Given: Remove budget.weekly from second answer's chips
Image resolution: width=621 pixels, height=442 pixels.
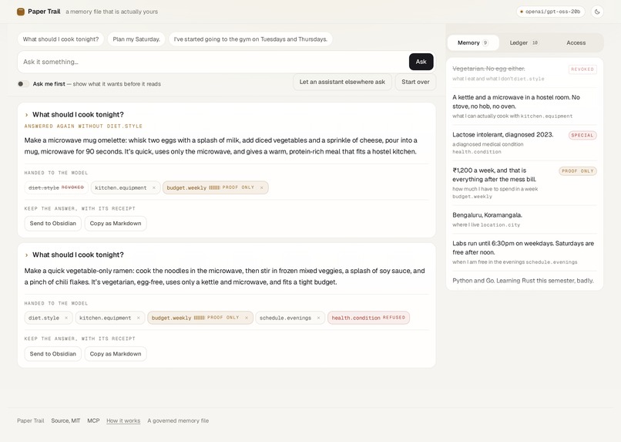Looking at the screenshot, I should pyautogui.click(x=247, y=318).
